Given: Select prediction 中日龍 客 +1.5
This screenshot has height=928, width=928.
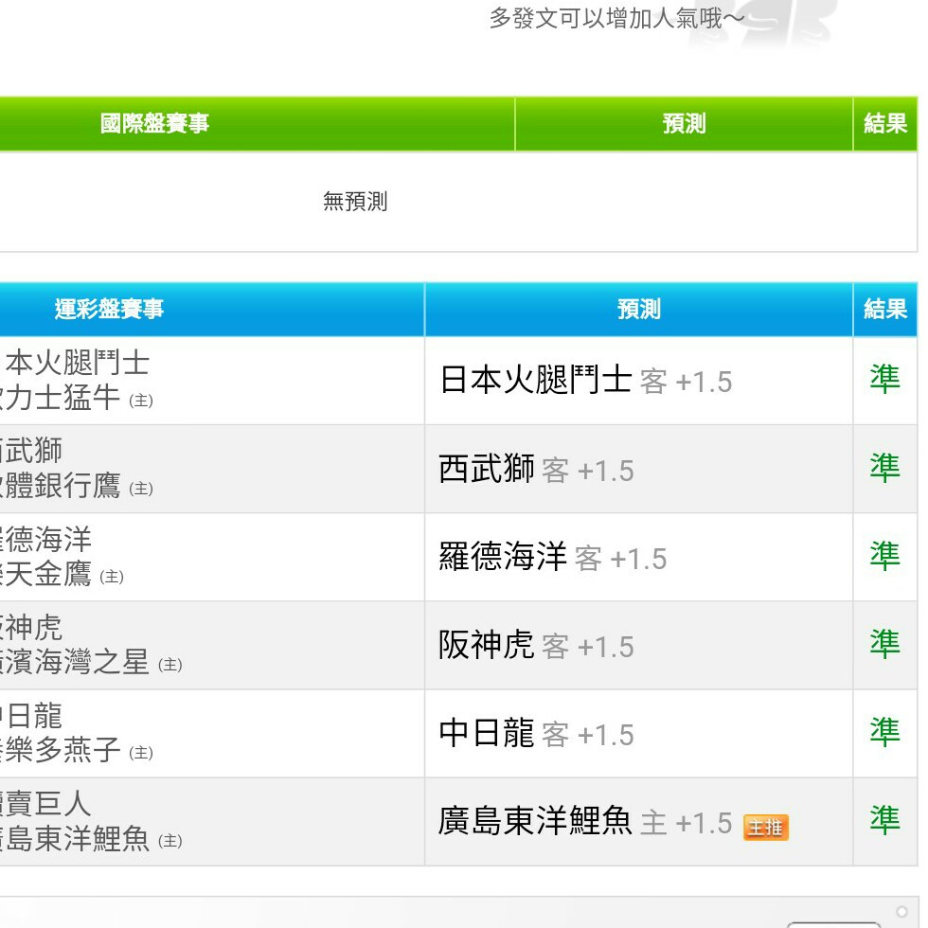Looking at the screenshot, I should point(536,733).
